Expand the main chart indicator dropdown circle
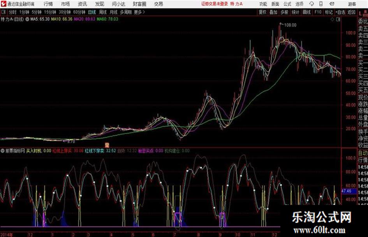The width and height of the screenshot is (368, 237). (27, 19)
